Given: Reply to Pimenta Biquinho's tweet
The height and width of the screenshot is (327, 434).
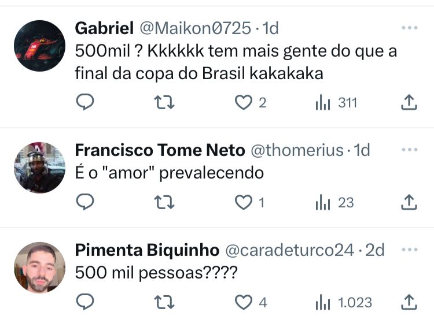Looking at the screenshot, I should tap(85, 302).
